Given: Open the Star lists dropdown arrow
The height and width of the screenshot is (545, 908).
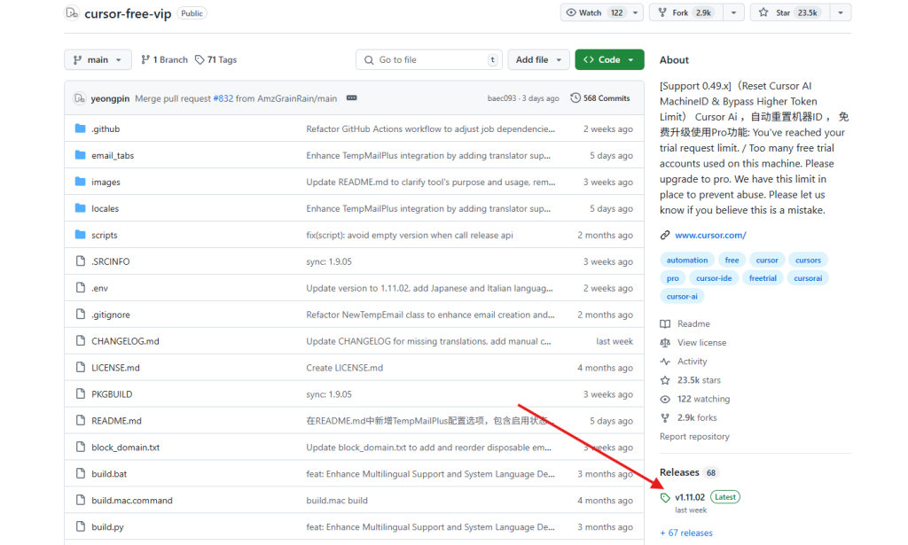Looking at the screenshot, I should tap(841, 12).
